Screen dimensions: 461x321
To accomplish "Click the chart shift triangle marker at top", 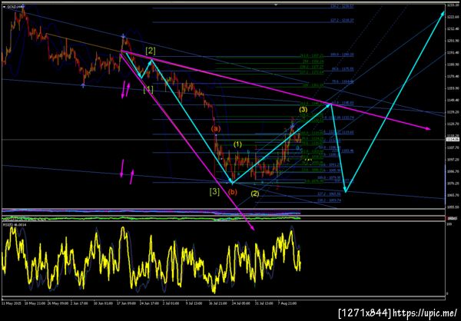I will point(276,5).
